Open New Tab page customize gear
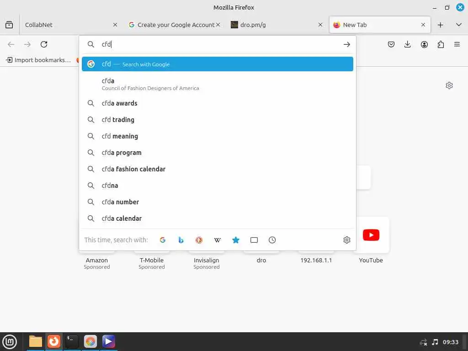The image size is (468, 351). click(449, 85)
